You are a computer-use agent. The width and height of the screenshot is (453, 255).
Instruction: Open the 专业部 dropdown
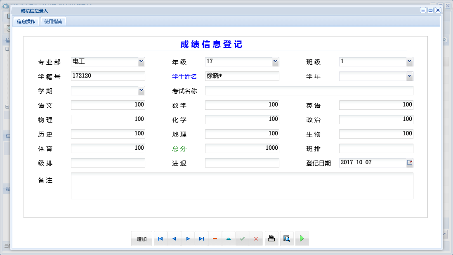142,61
